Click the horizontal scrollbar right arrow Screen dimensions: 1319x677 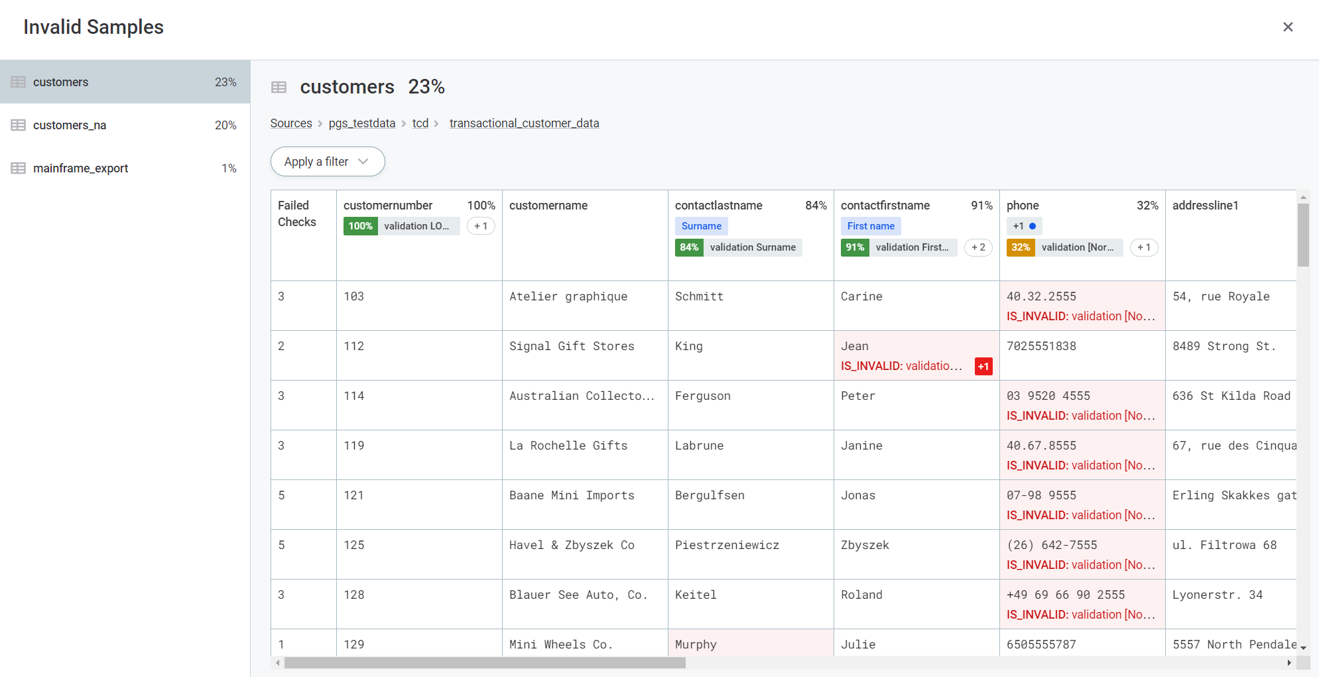click(x=1288, y=662)
